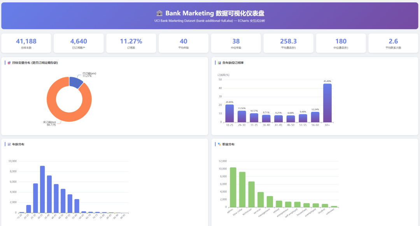Click the 目标变量分布 panel heading
This screenshot has width=420, height=226.
35,63
